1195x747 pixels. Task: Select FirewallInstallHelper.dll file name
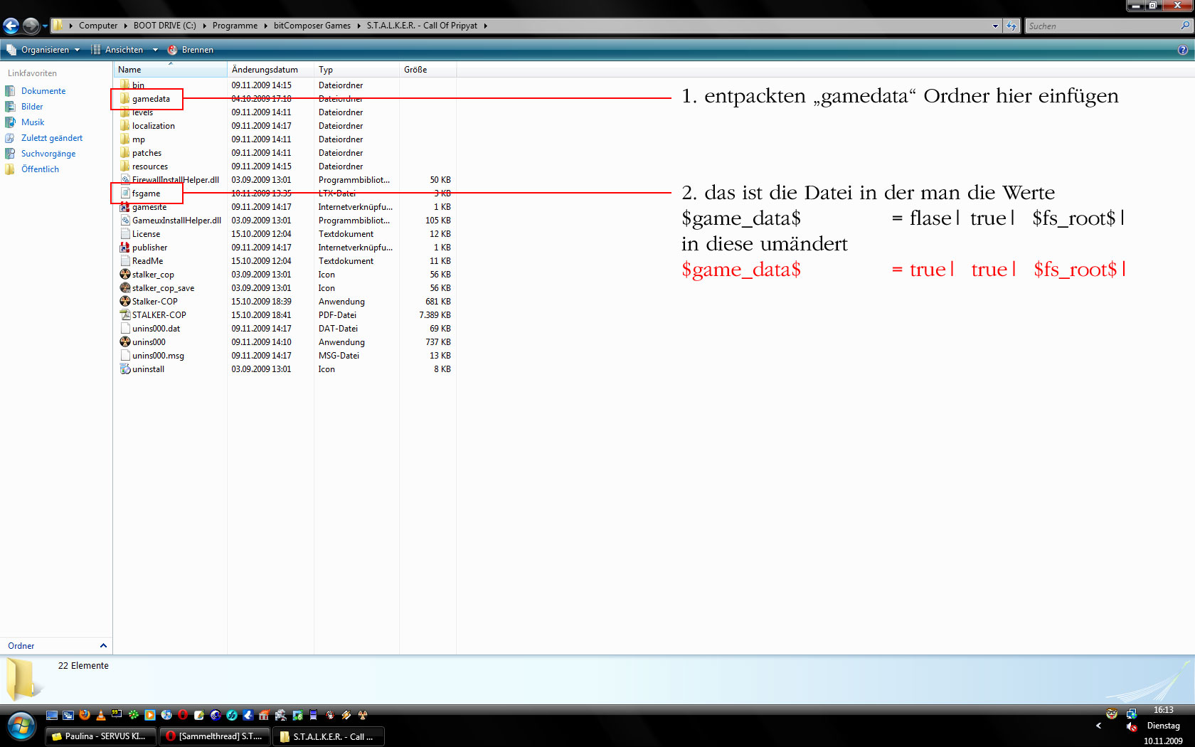176,180
